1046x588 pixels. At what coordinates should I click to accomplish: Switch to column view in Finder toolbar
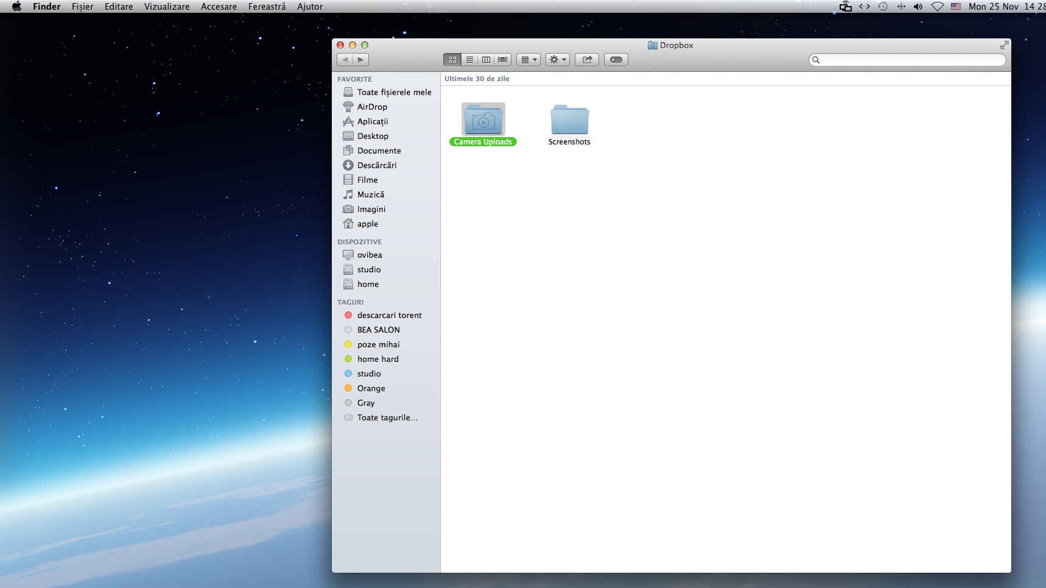pyautogui.click(x=486, y=60)
